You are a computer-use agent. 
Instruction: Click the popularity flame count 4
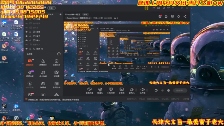point(116,18)
